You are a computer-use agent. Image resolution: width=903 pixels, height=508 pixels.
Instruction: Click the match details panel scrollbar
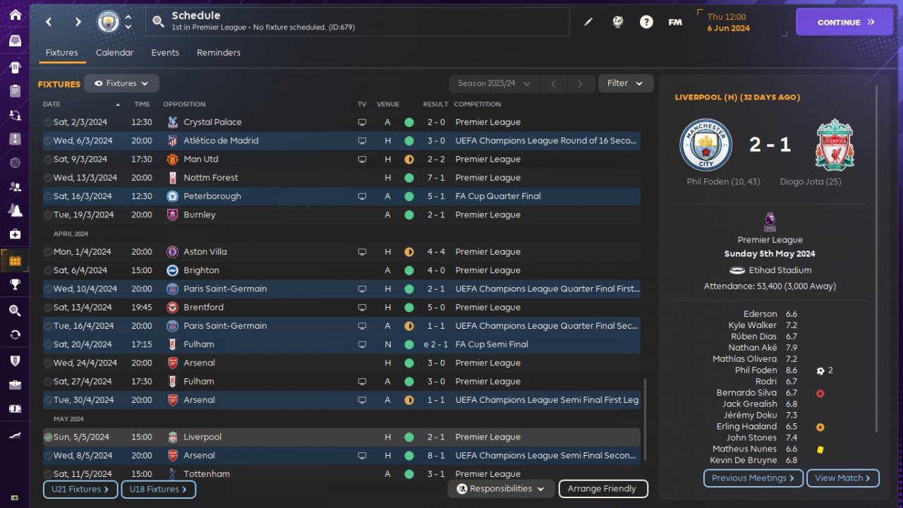[877, 259]
